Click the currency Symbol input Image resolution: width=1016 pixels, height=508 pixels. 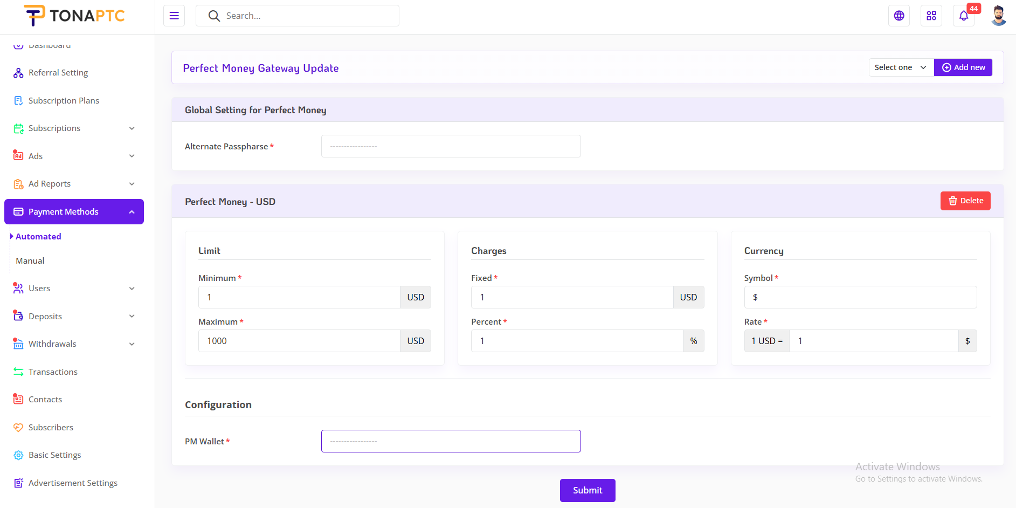(x=860, y=297)
